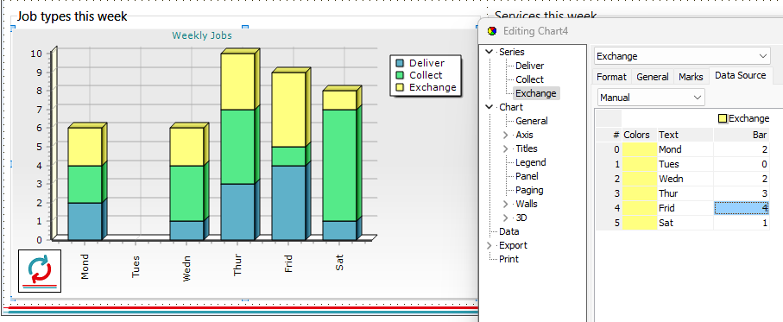Click the green Collect segment of Sat bar
Image resolution: width=783 pixels, height=322 pixels.
[x=339, y=165]
